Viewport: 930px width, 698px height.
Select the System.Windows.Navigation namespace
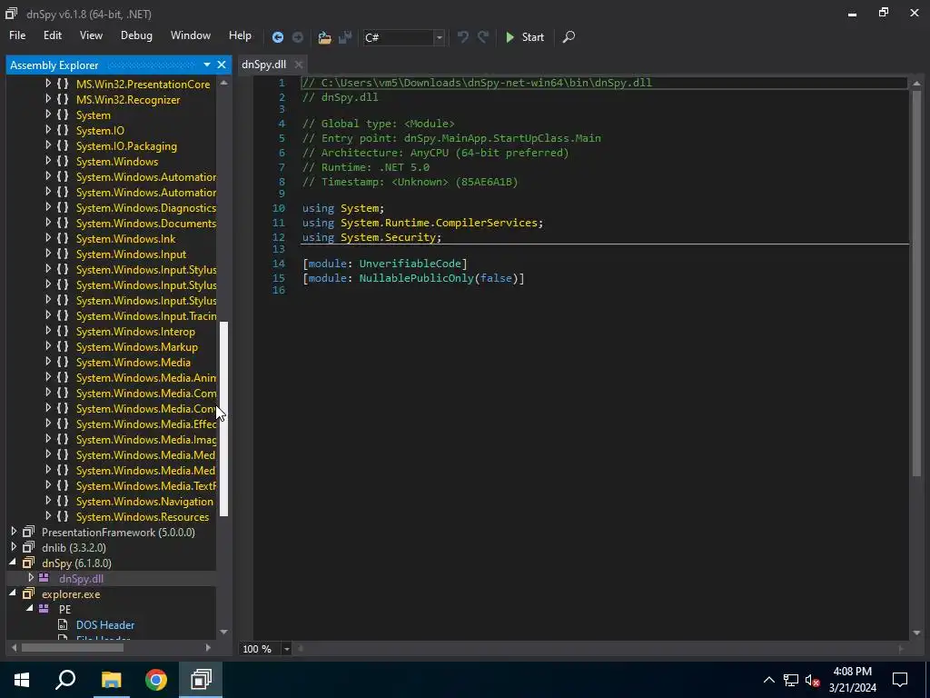pos(144,502)
